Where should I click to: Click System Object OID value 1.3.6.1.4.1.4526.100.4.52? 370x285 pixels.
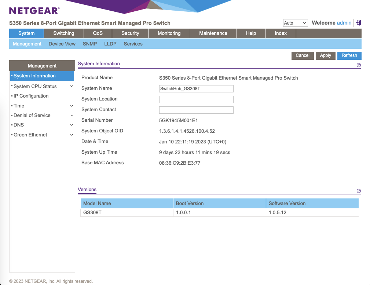click(x=187, y=131)
